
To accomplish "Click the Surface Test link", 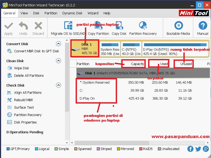I will pos(24,107).
